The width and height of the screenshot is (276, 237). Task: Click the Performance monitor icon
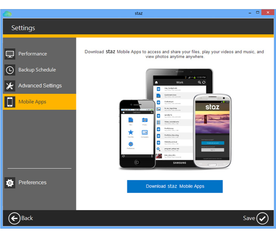(x=10, y=54)
